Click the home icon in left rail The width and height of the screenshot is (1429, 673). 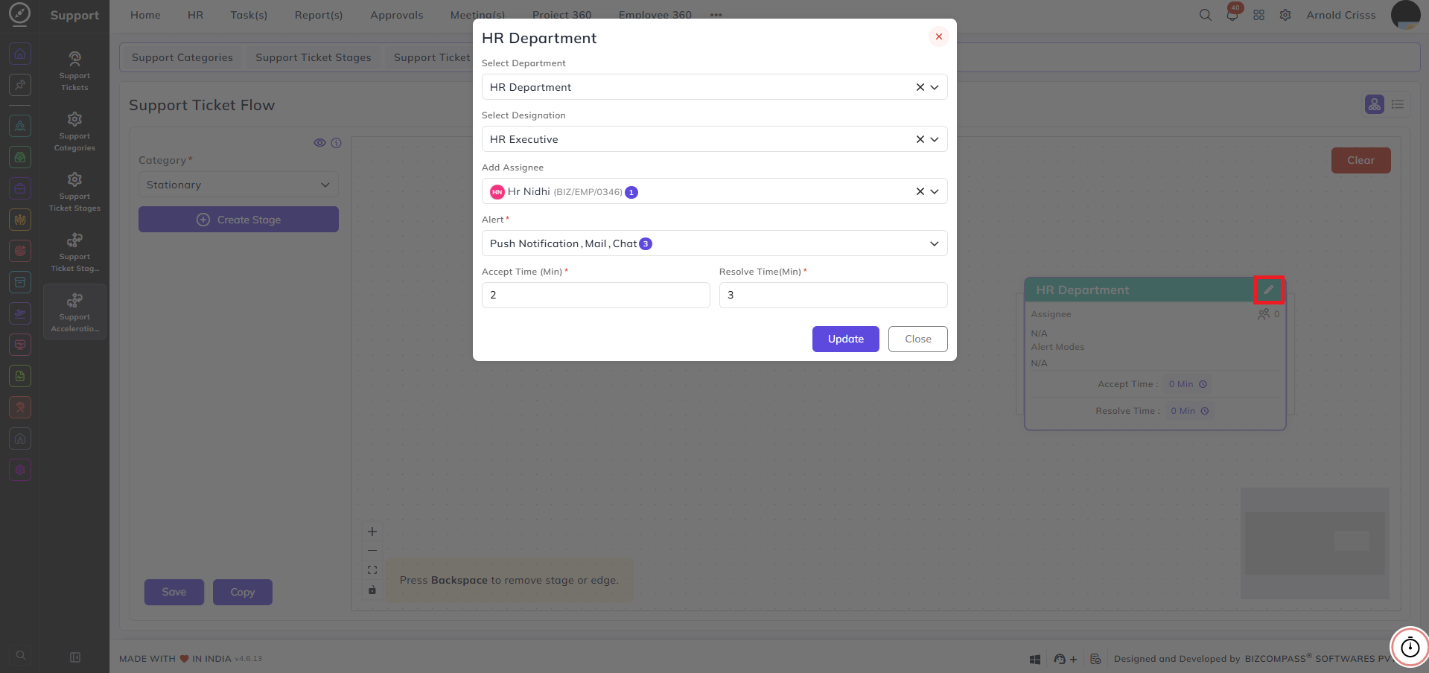pyautogui.click(x=20, y=54)
